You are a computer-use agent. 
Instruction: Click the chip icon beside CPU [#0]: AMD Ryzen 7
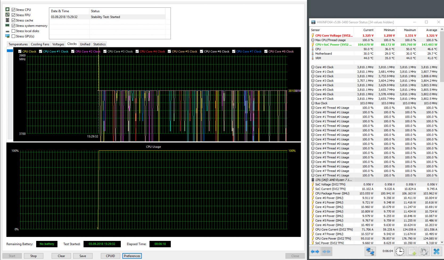pos(313,180)
